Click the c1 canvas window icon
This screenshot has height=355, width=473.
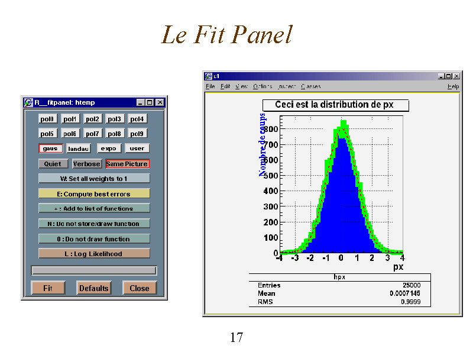click(209, 76)
